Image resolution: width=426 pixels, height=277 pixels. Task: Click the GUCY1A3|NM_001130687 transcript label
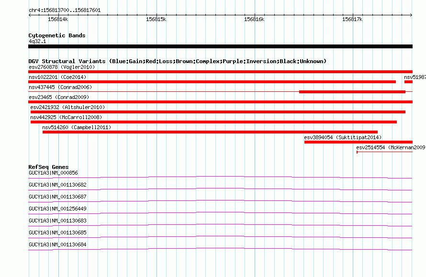coord(57,197)
